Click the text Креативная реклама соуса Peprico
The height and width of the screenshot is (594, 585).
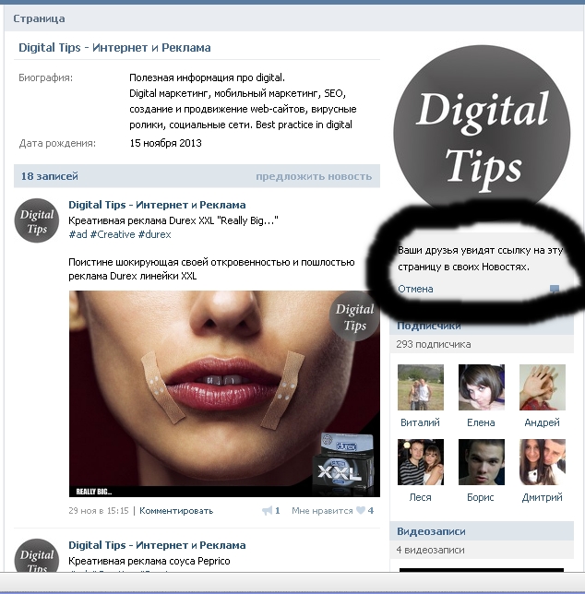(149, 561)
